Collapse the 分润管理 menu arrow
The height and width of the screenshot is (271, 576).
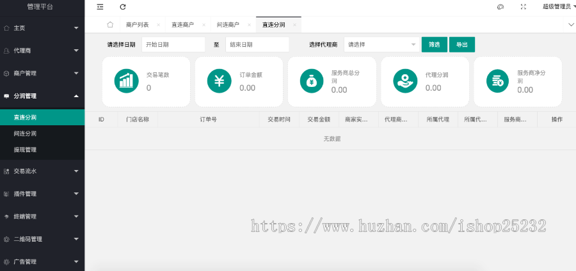point(76,96)
